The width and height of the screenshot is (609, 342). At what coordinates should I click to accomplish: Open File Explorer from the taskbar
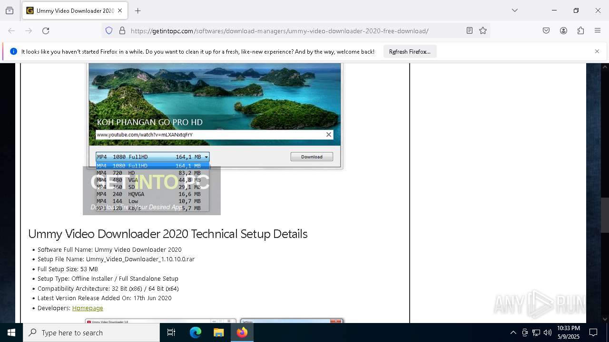click(218, 332)
